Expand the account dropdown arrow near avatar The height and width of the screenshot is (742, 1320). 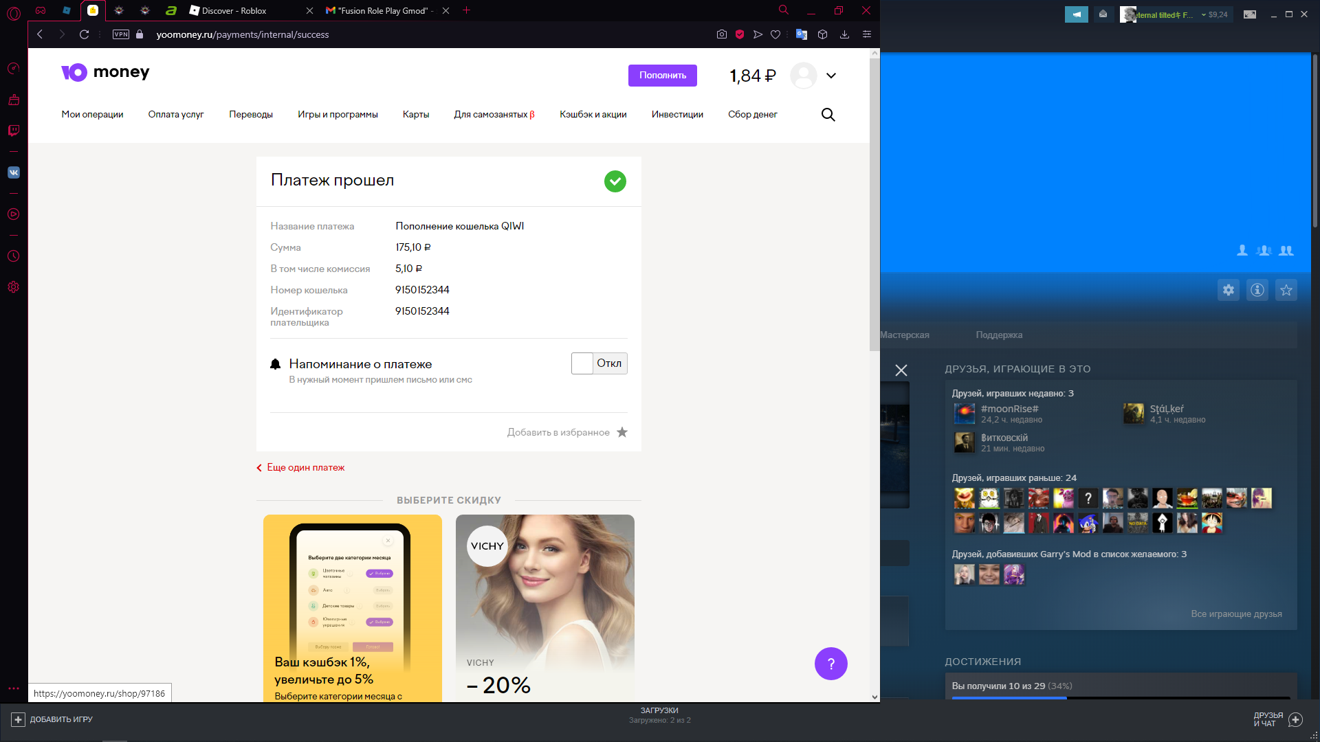click(x=831, y=76)
